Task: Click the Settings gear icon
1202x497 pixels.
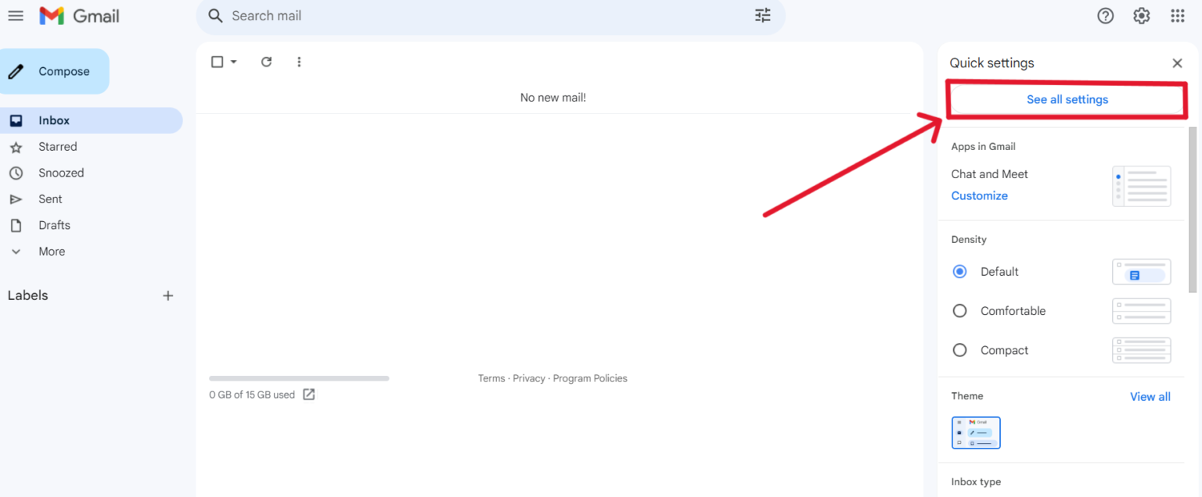Action: pyautogui.click(x=1141, y=16)
